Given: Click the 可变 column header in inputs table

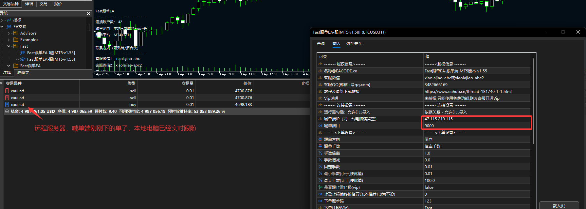Looking at the screenshot, I should (x=370, y=57).
